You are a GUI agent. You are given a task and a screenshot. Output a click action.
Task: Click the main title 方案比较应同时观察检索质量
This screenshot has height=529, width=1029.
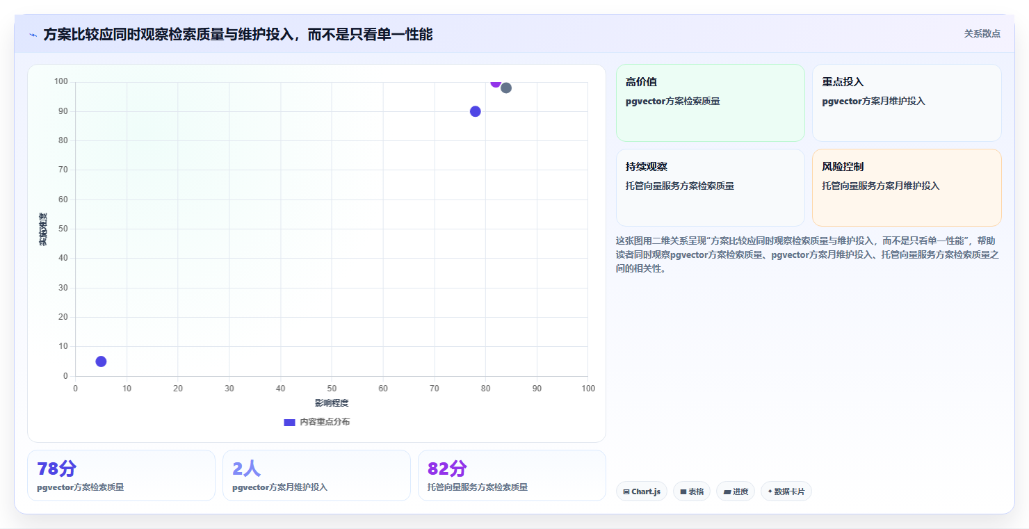point(238,34)
